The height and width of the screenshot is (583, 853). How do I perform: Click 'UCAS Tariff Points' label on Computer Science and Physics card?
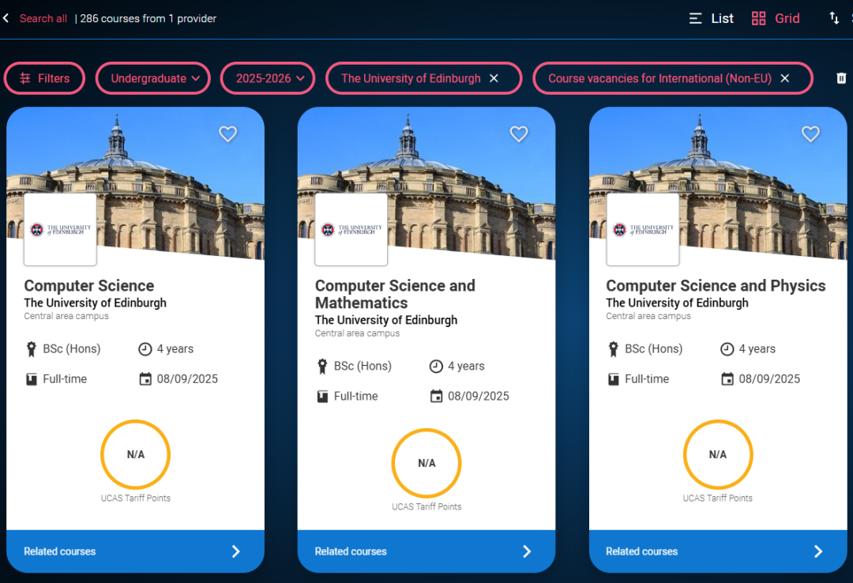(x=717, y=498)
